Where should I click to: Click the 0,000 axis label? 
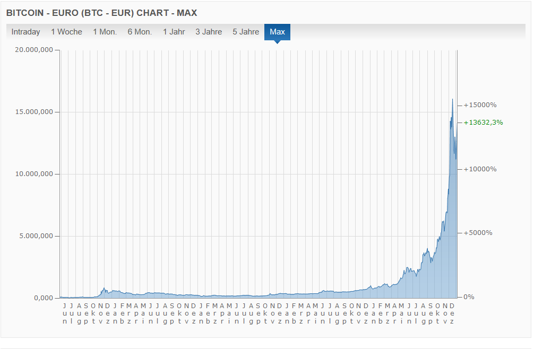44,298
